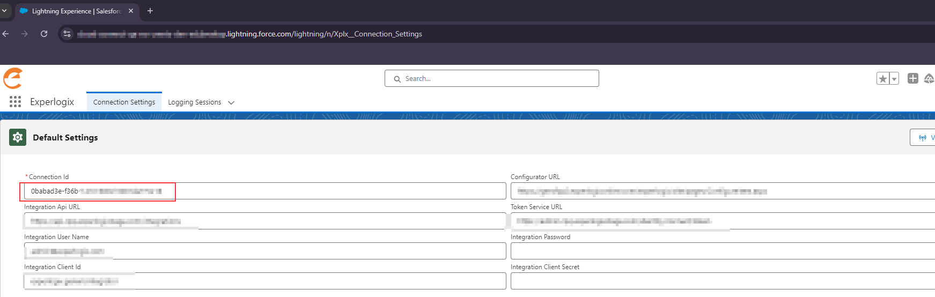Click the Salesforce Search box
Screen dimensions: 935x297
[492, 78]
